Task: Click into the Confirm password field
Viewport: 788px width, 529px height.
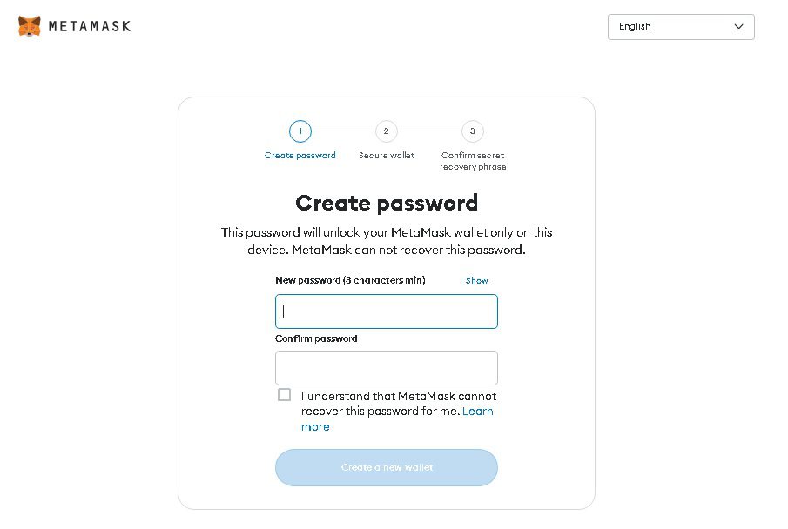Action: point(387,368)
